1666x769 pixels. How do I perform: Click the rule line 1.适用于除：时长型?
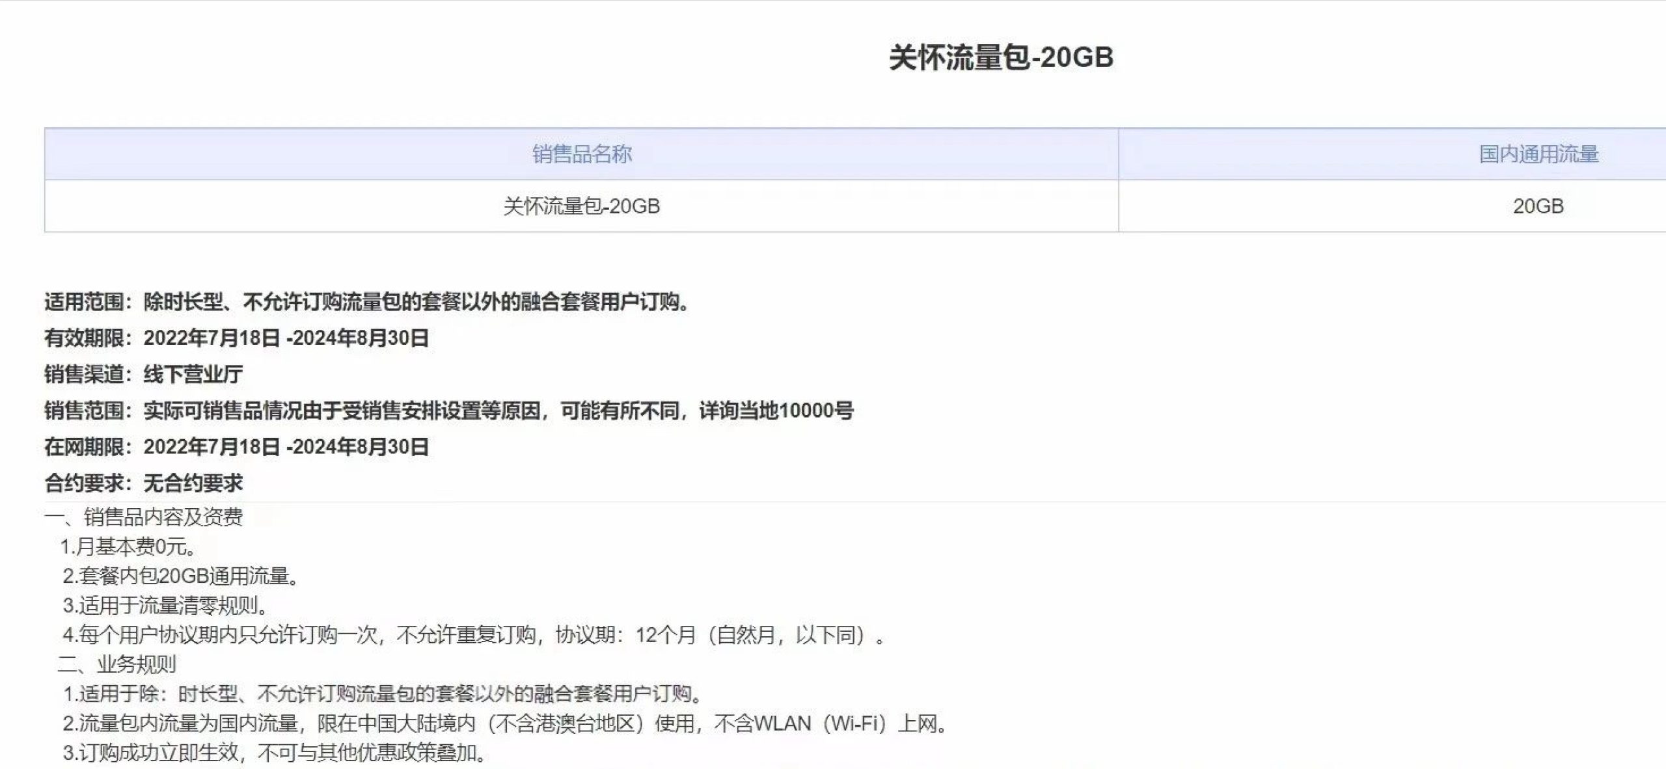pyautogui.click(x=384, y=694)
